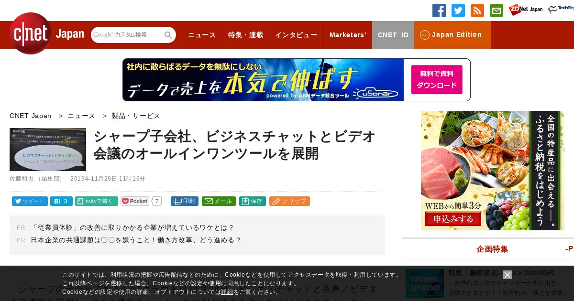Click the Pocket count 7

click(x=157, y=201)
